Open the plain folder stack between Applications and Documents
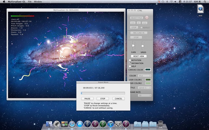 [145, 124]
